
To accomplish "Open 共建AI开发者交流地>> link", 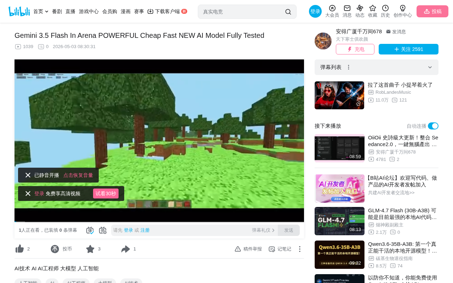I will coord(391,193).
